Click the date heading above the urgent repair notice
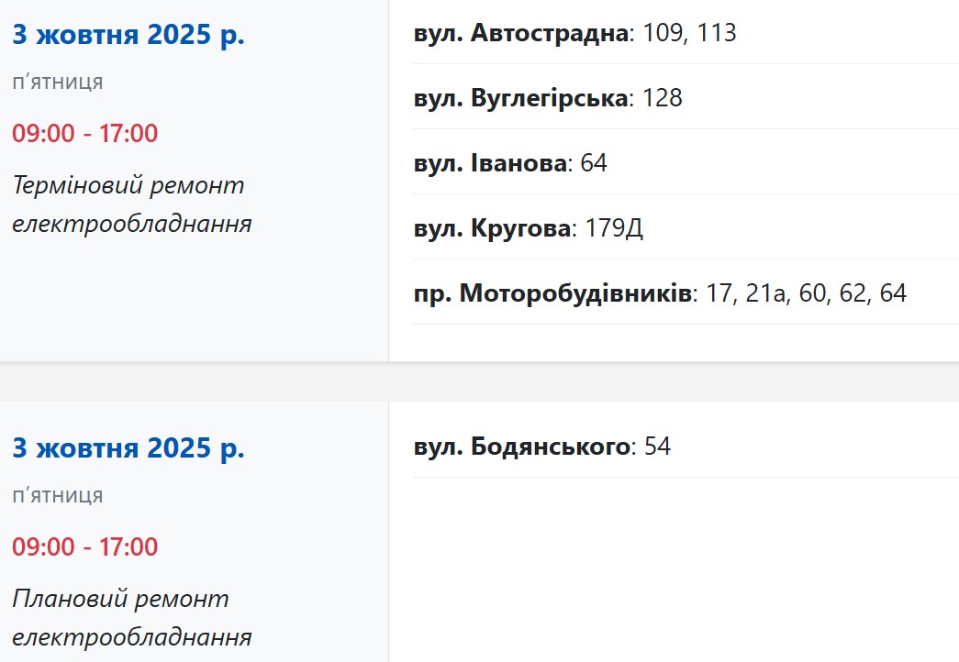 tap(128, 36)
